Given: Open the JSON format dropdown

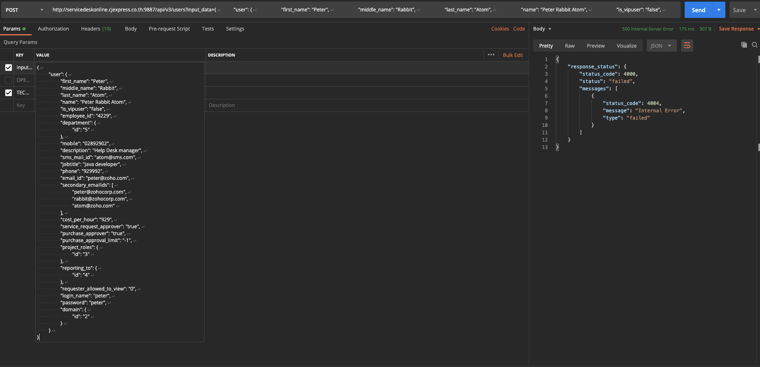Looking at the screenshot, I should 661,46.
